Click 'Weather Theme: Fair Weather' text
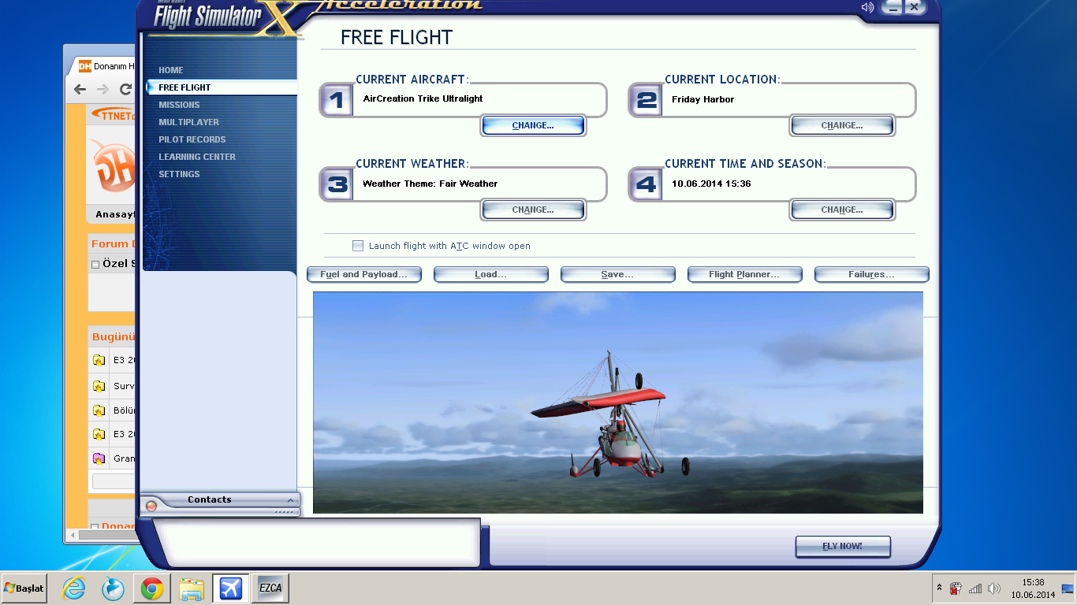This screenshot has width=1077, height=605. tap(430, 184)
